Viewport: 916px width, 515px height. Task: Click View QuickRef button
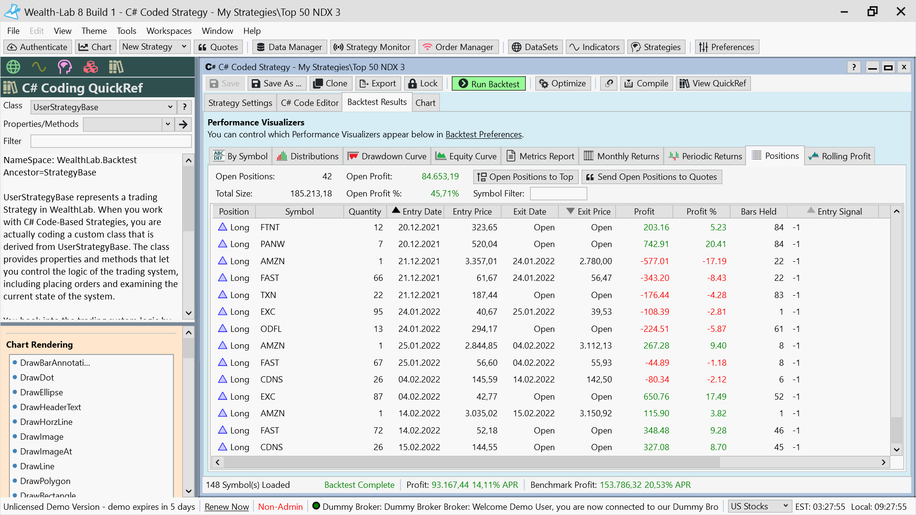(713, 83)
